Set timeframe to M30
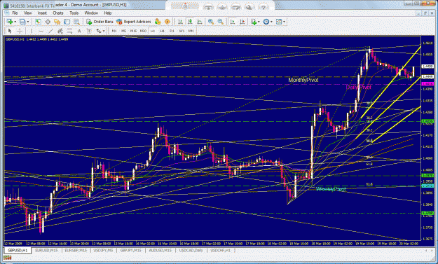Image resolution: width=438 pixels, height=264 pixels. [x=143, y=31]
